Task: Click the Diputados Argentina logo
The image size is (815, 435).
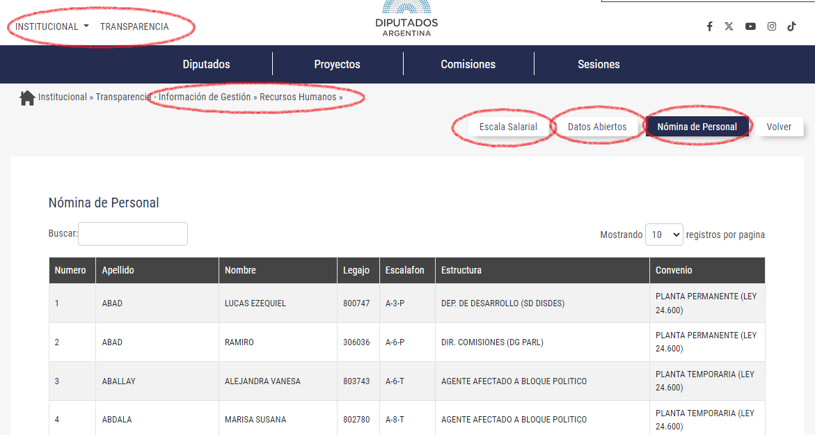Action: pyautogui.click(x=406, y=19)
